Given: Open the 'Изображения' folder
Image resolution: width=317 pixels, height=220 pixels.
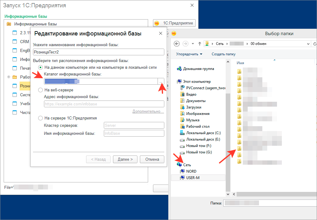Looking at the screenshot, I should pos(195,114).
